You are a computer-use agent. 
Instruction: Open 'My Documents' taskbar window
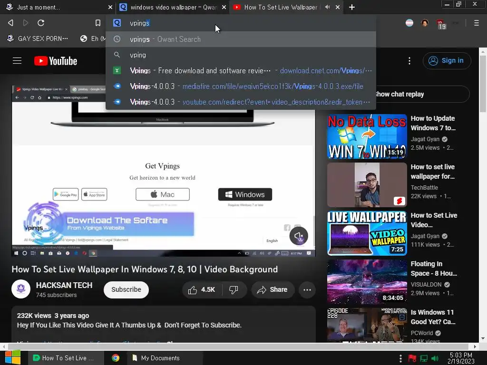click(x=165, y=358)
